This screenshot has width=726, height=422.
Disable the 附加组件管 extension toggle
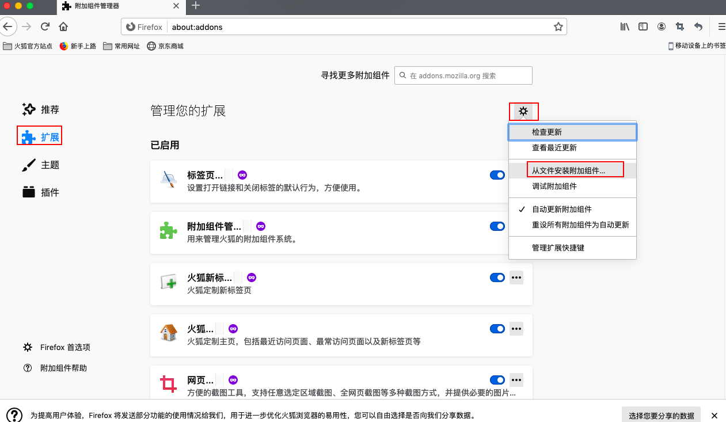[x=497, y=226]
